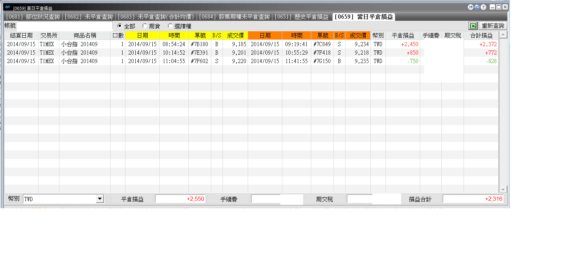Select the 期貨 radio button
This screenshot has height=260, width=571.
pos(145,26)
